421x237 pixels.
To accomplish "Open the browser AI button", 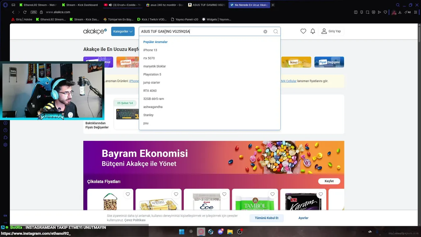I will 408,12.
